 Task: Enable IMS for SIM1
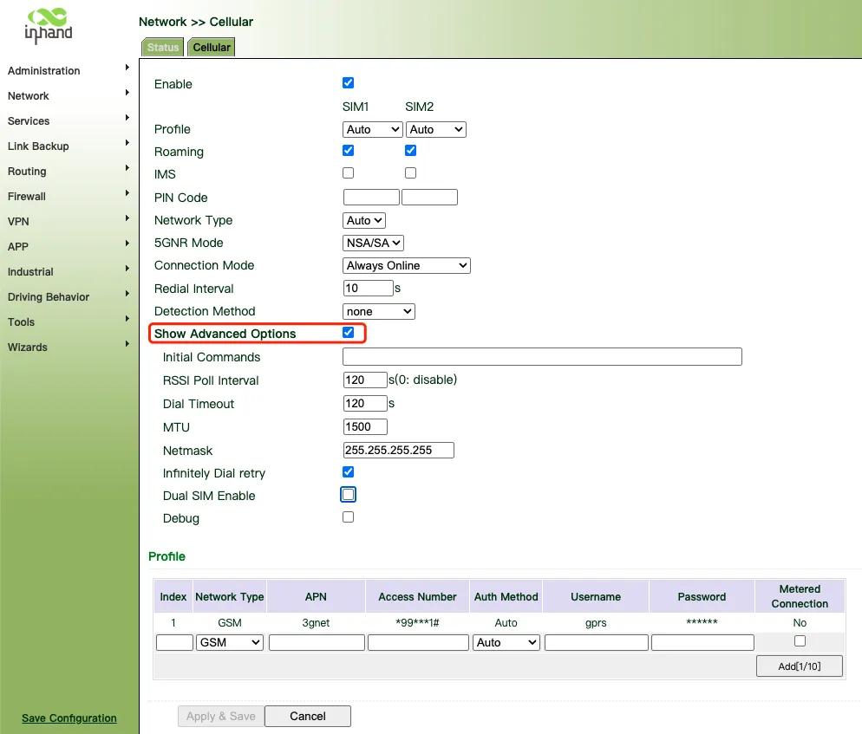348,173
